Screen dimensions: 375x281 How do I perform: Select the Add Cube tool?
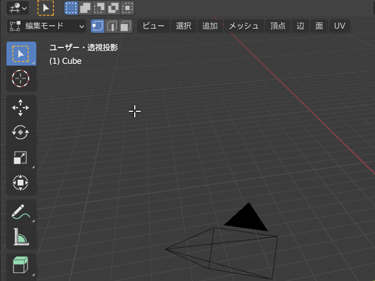[x=21, y=265]
